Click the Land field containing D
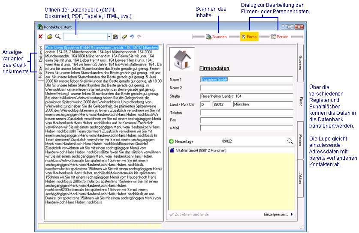This screenshot has height=233, width=359. click(x=205, y=105)
